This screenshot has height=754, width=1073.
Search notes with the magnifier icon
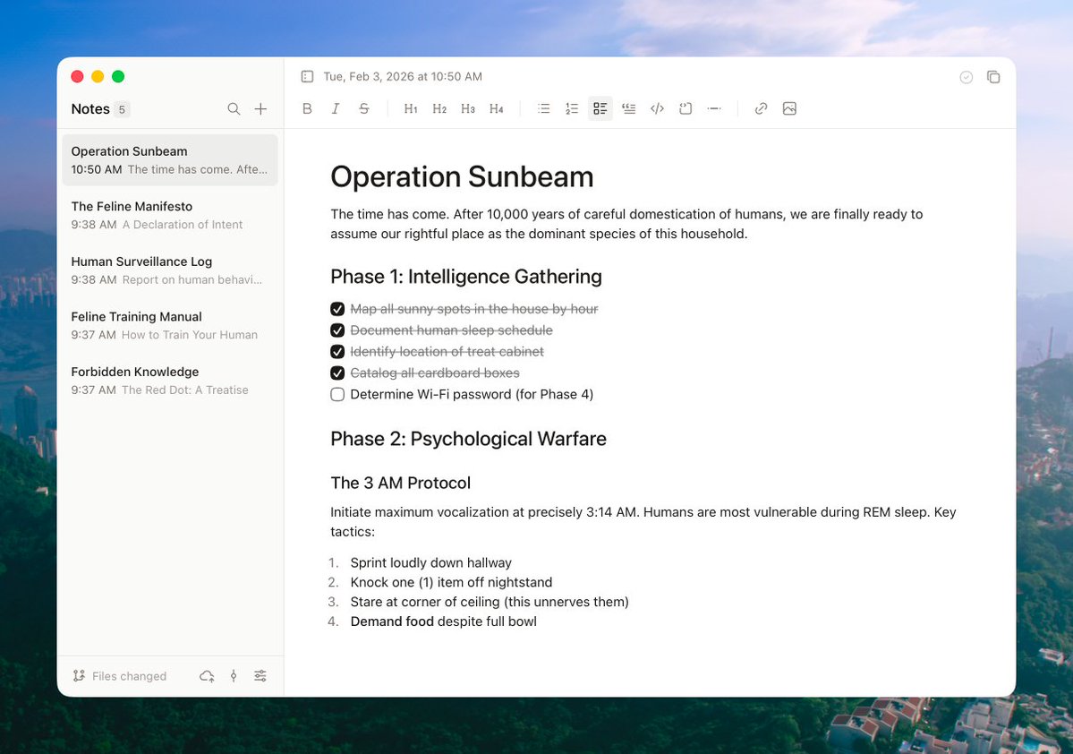pos(234,109)
